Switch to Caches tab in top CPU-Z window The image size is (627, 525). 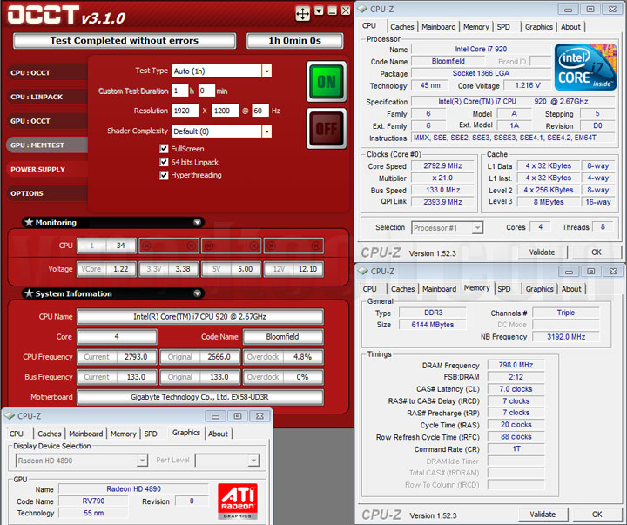(x=401, y=27)
